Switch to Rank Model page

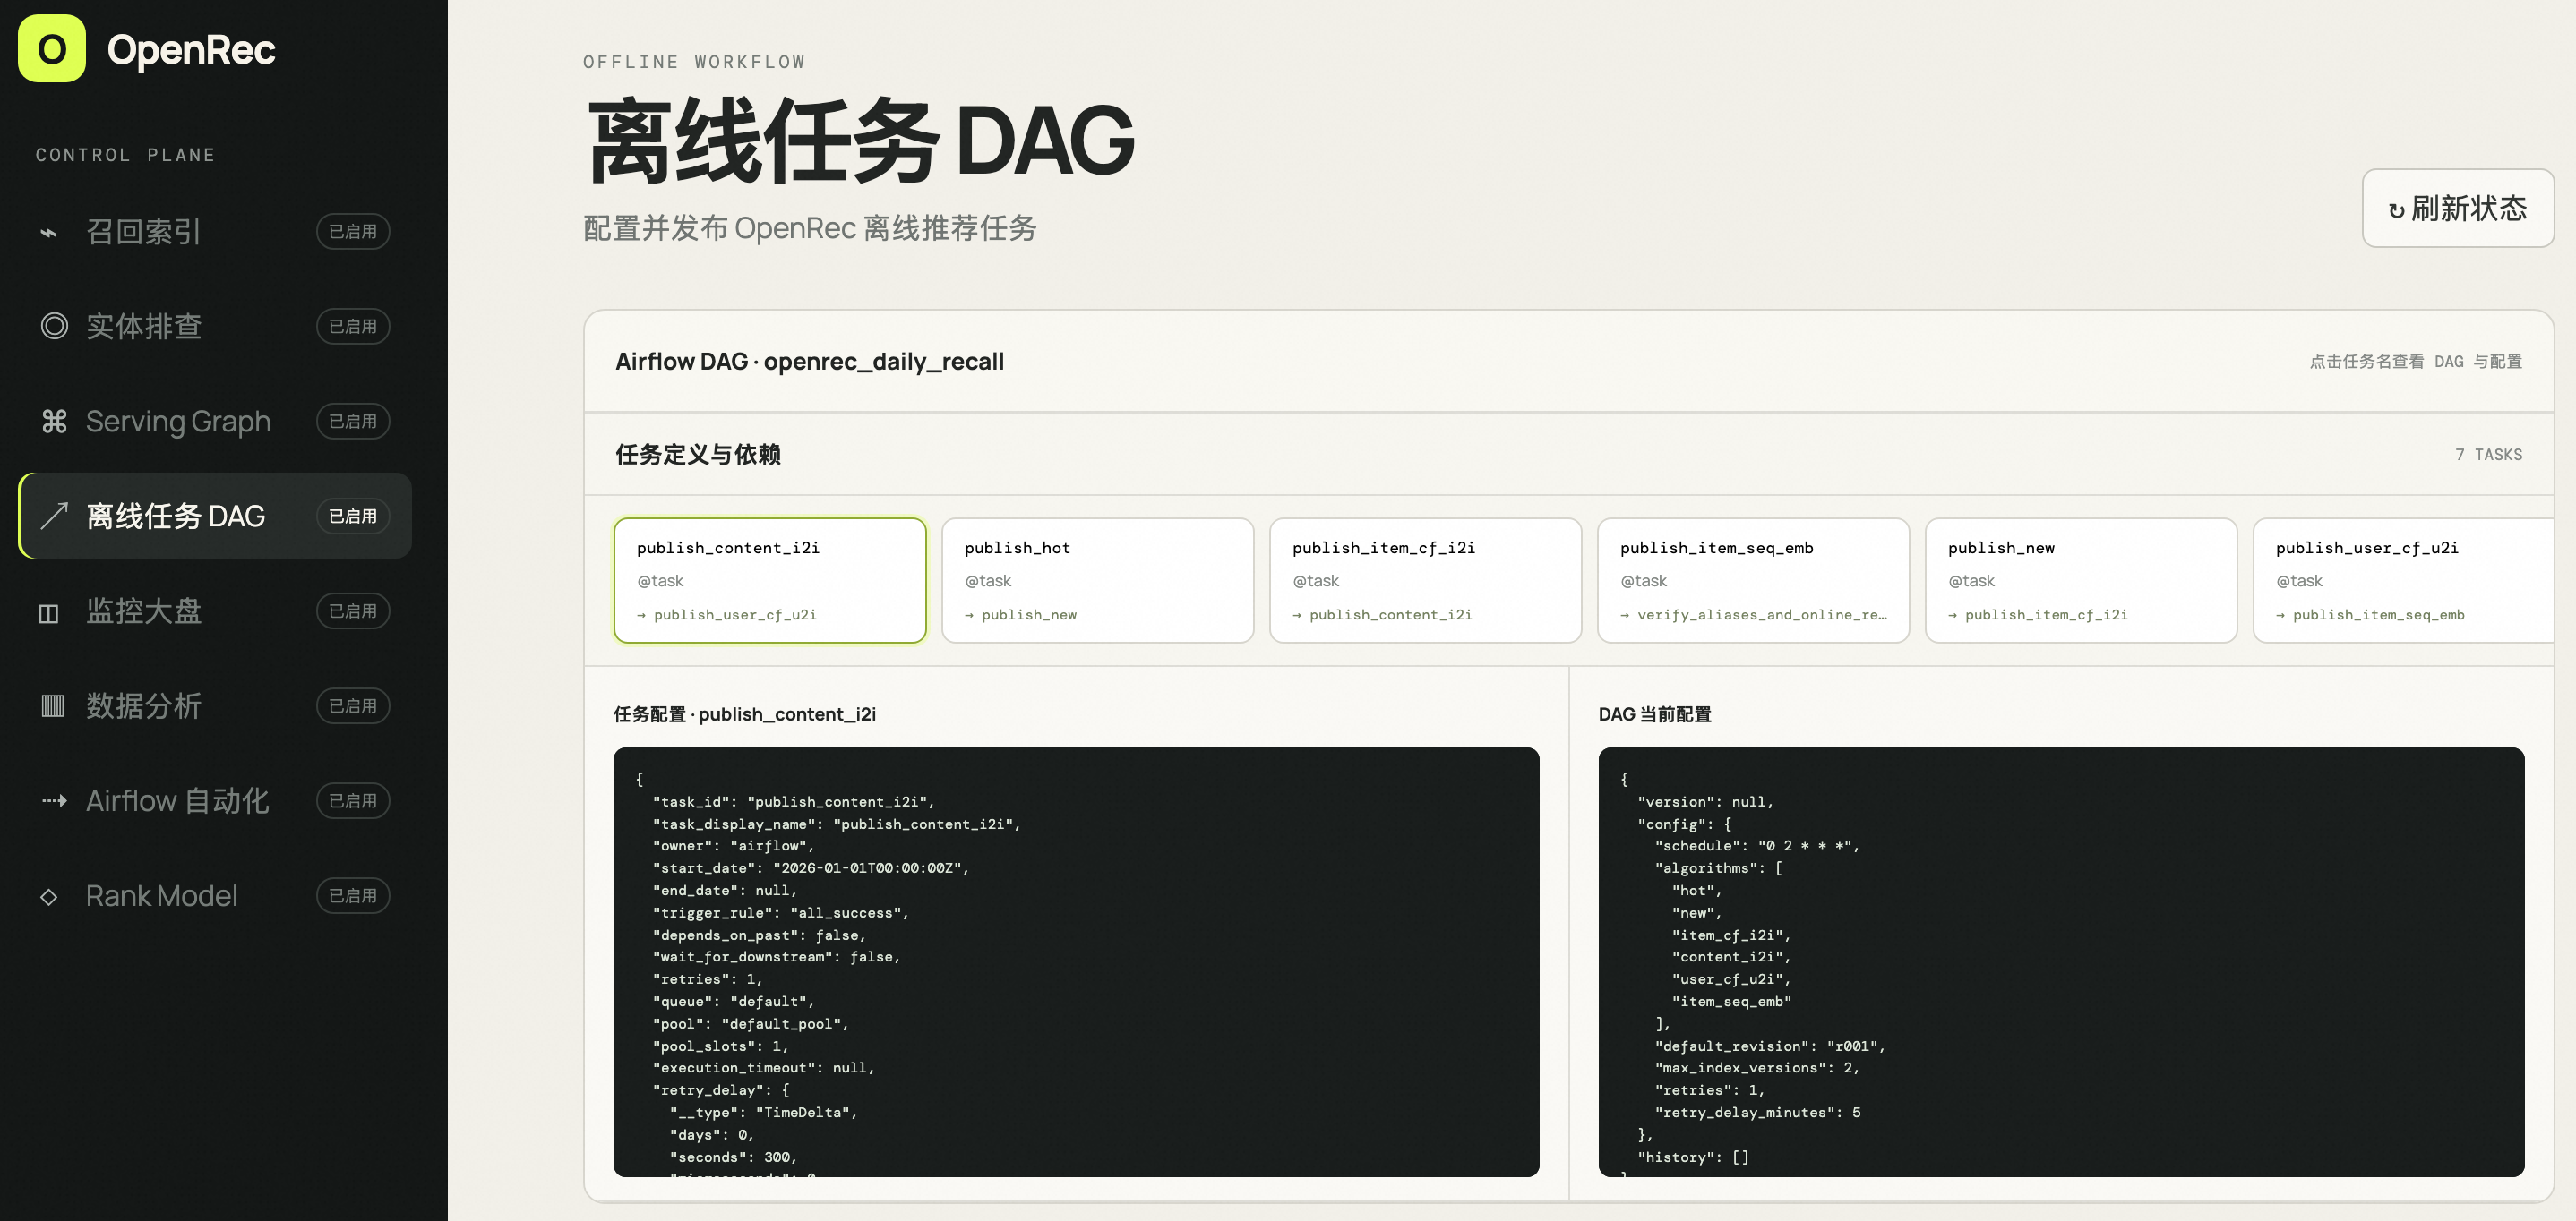(x=215, y=895)
